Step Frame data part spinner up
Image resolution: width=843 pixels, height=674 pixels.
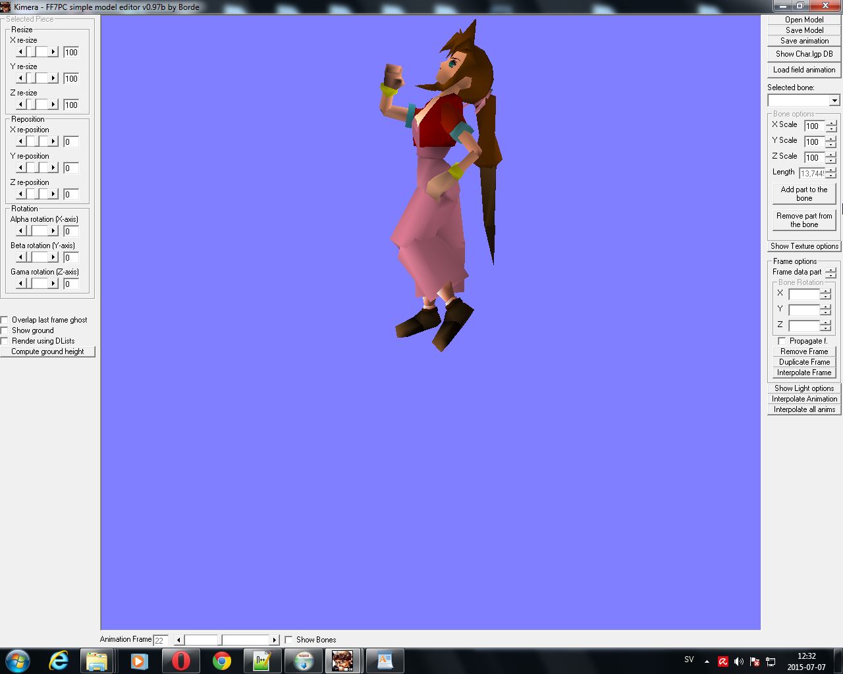pos(831,269)
